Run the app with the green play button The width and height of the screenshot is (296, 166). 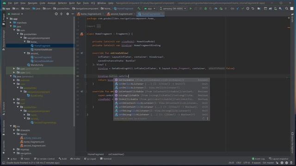(191, 9)
